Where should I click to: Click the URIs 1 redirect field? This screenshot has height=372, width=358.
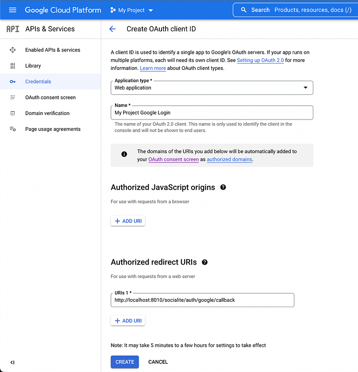click(202, 300)
